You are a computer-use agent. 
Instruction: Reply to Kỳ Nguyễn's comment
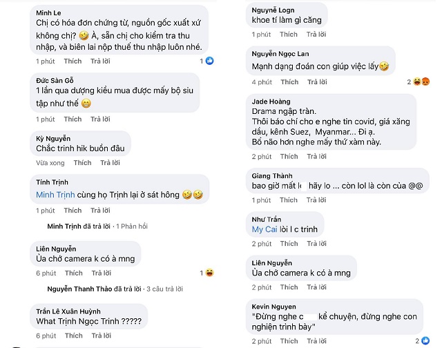coord(110,163)
